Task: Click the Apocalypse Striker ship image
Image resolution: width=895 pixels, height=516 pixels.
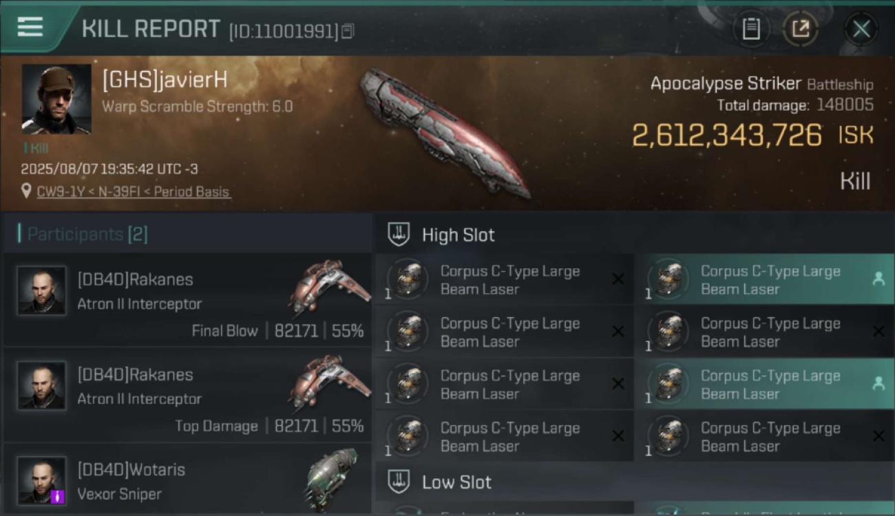Action: (444, 132)
